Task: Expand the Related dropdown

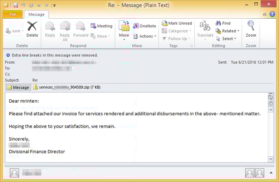Action: pos(228,31)
